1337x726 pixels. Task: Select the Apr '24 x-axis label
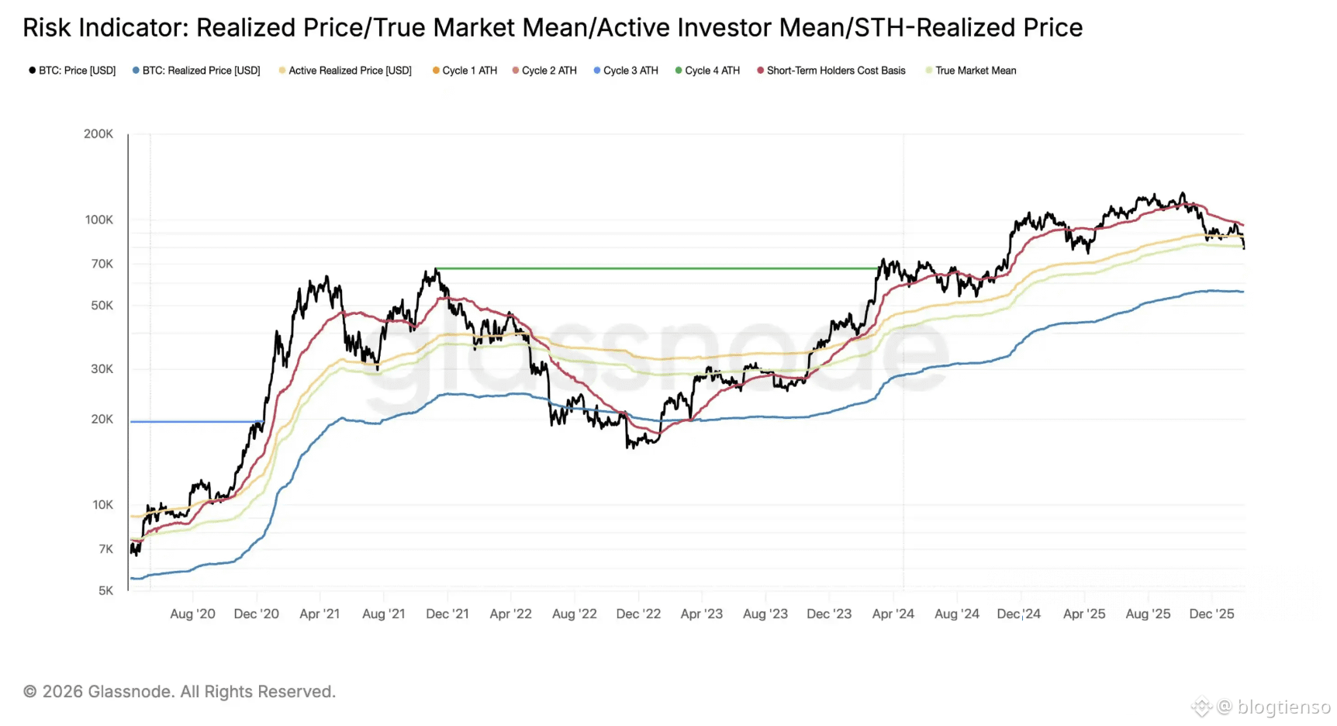pos(893,614)
